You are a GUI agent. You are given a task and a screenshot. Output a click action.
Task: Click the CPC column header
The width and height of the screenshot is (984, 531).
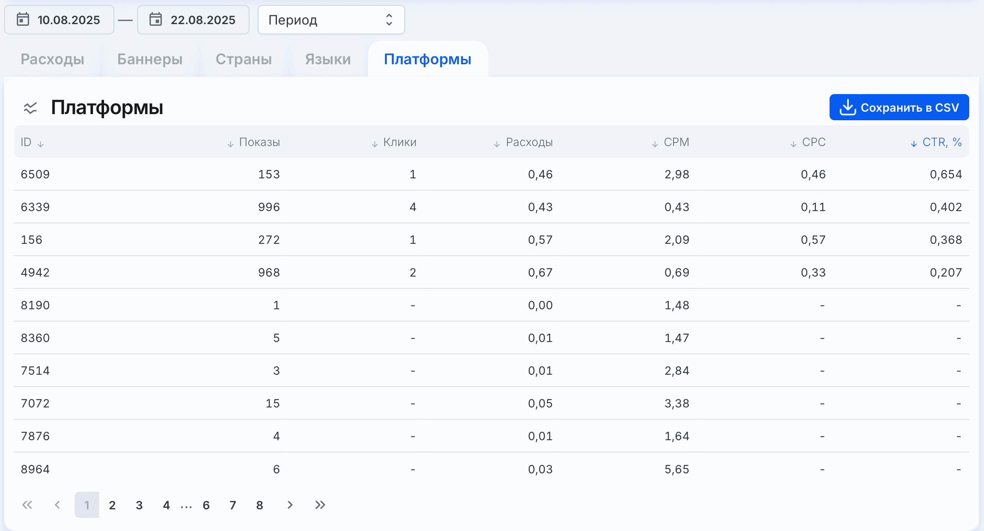[x=814, y=142]
